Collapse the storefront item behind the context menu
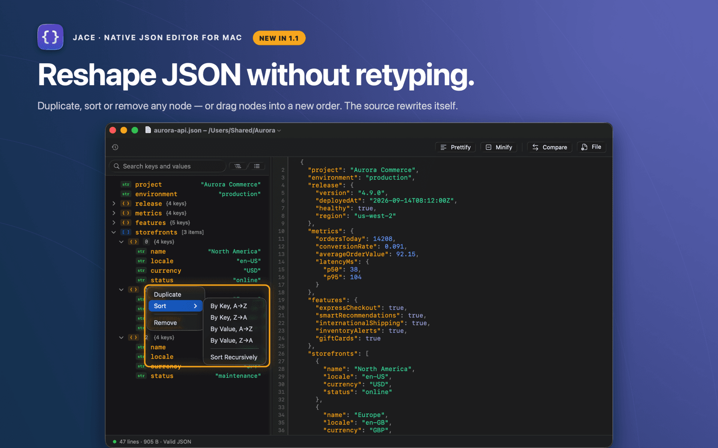 click(121, 290)
